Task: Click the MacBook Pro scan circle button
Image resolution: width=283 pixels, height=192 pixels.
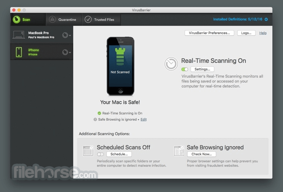Action: pyautogui.click(x=65, y=35)
